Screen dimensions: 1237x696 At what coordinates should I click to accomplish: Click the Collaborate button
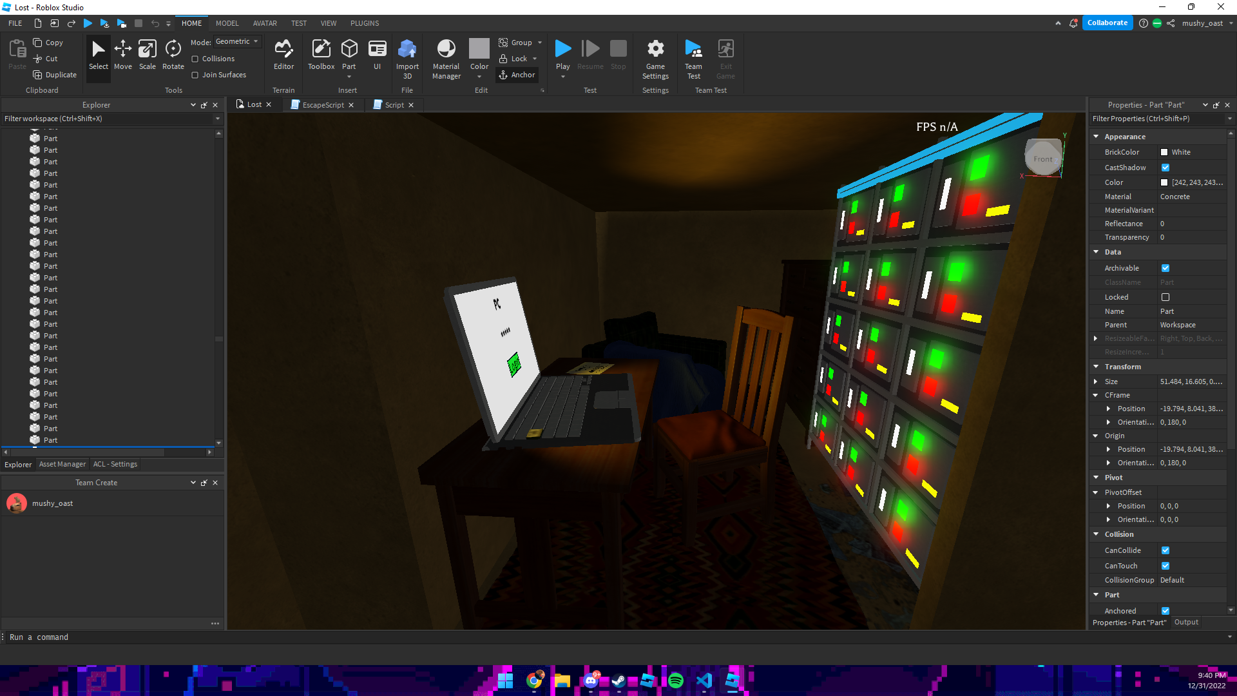tap(1107, 23)
